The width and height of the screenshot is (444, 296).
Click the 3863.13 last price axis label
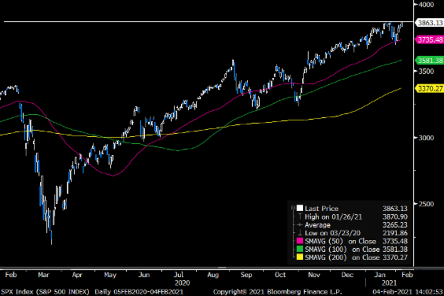(x=430, y=23)
